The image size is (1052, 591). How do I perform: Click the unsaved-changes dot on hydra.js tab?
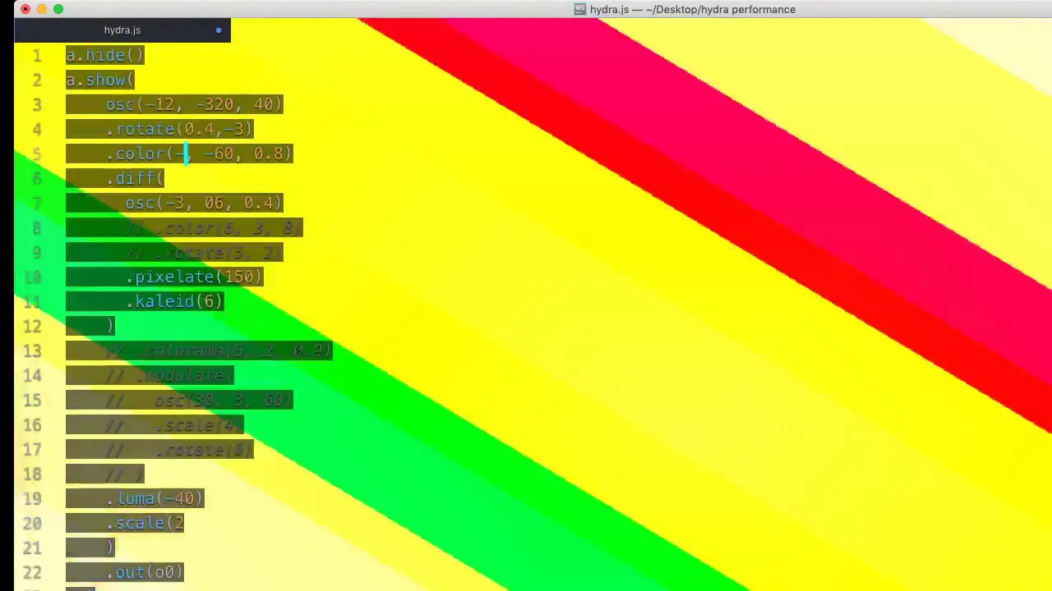click(219, 30)
